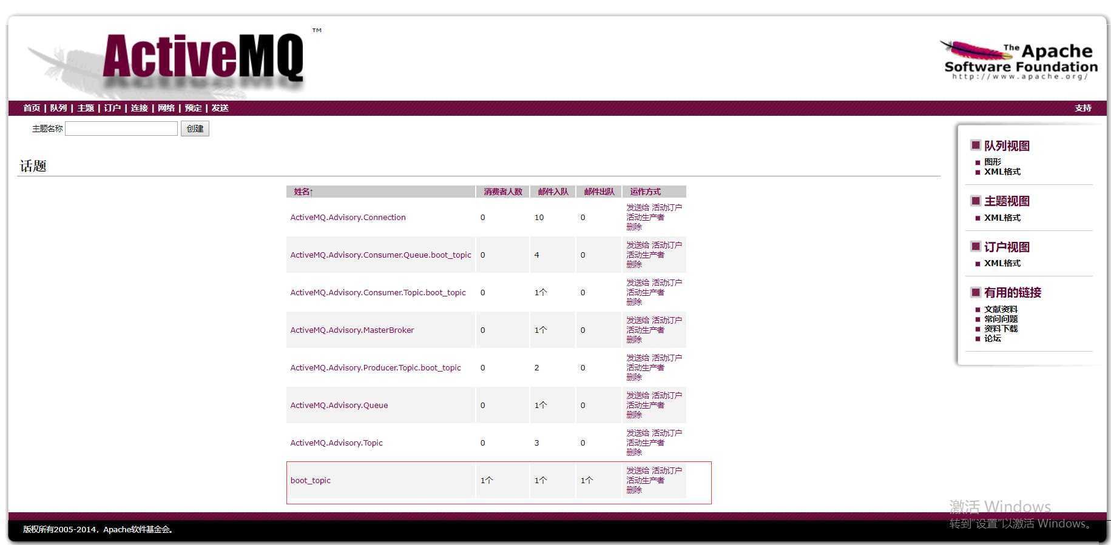Open XML格式 under 主题视图
The width and height of the screenshot is (1111, 545).
pyautogui.click(x=1002, y=218)
